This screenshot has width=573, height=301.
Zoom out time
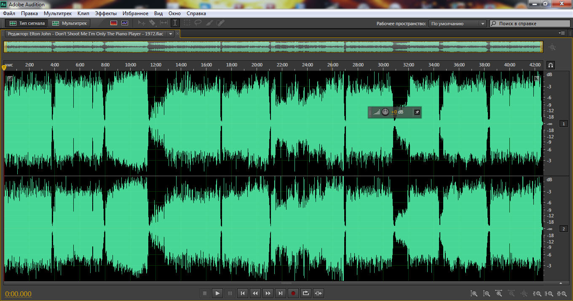coord(512,293)
